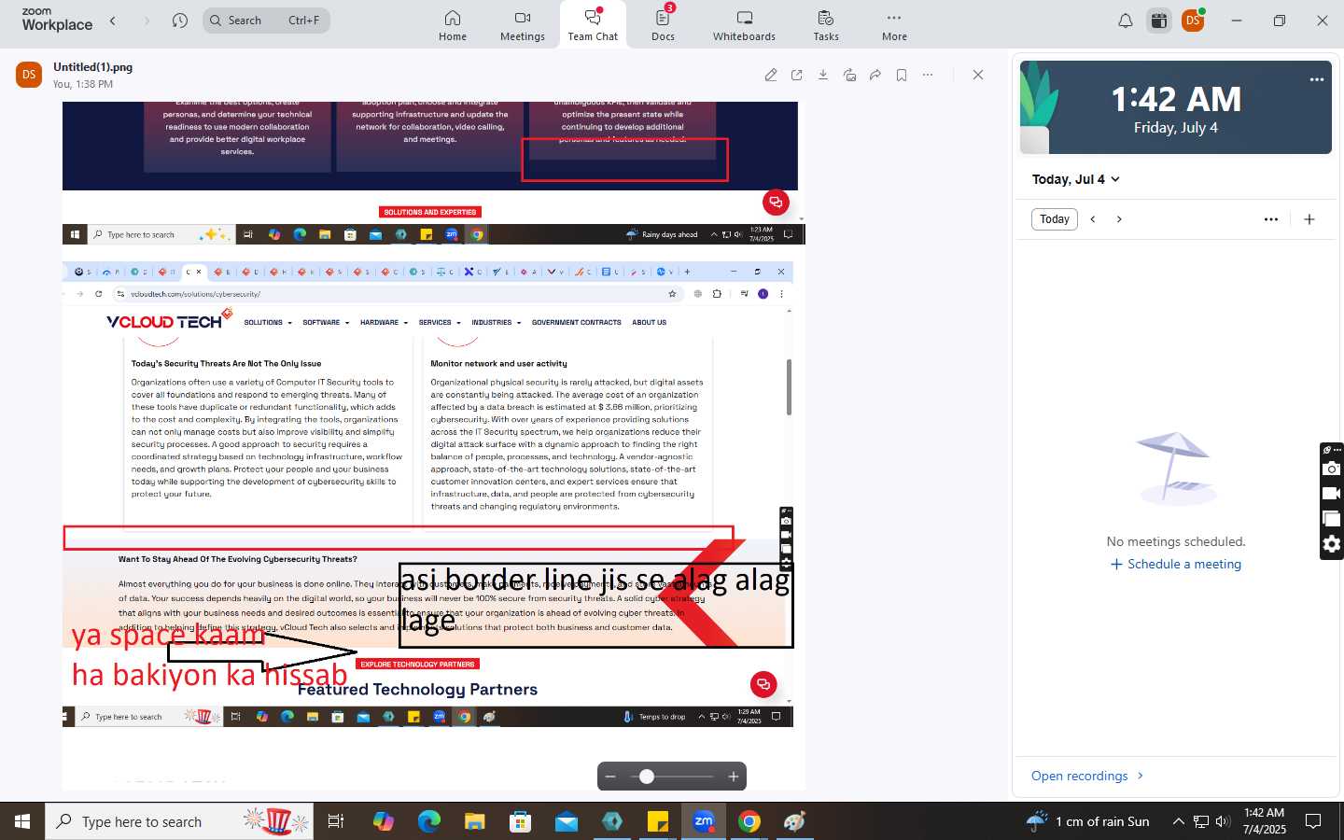The height and width of the screenshot is (840, 1344).
Task: Click the floating capture widget camera icon
Action: tap(1332, 469)
